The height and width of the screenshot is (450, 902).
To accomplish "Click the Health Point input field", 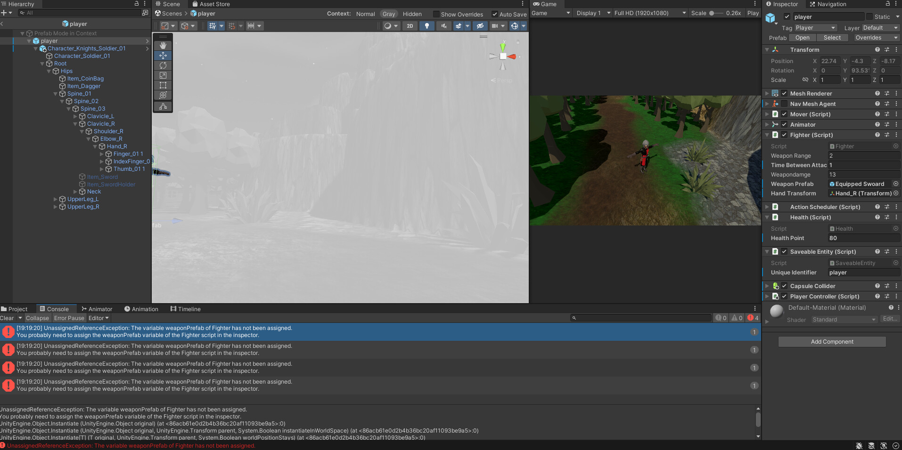I will point(863,238).
